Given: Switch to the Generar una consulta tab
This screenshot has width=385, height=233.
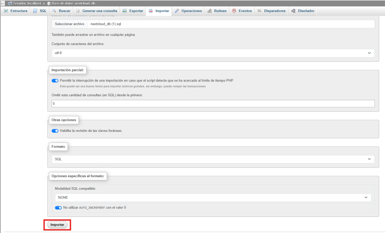Looking at the screenshot, I should [x=97, y=11].
